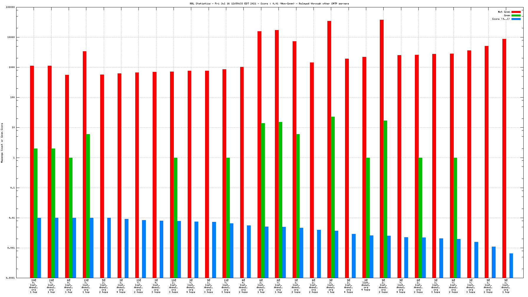
Task: Click the blue Score (0..1) legend swatch
Action: (516, 19)
